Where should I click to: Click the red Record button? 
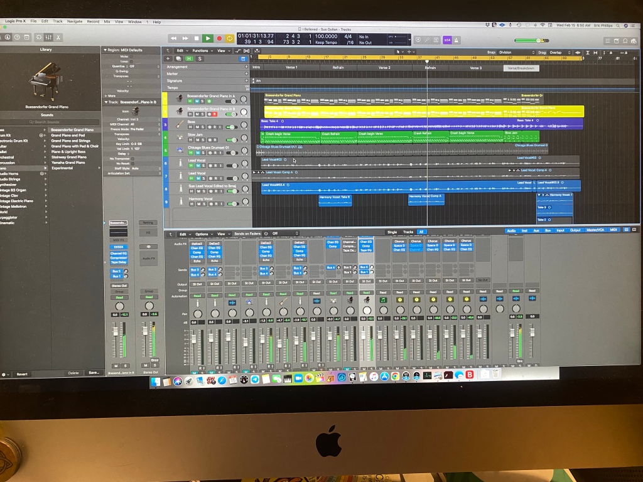[x=219, y=38]
